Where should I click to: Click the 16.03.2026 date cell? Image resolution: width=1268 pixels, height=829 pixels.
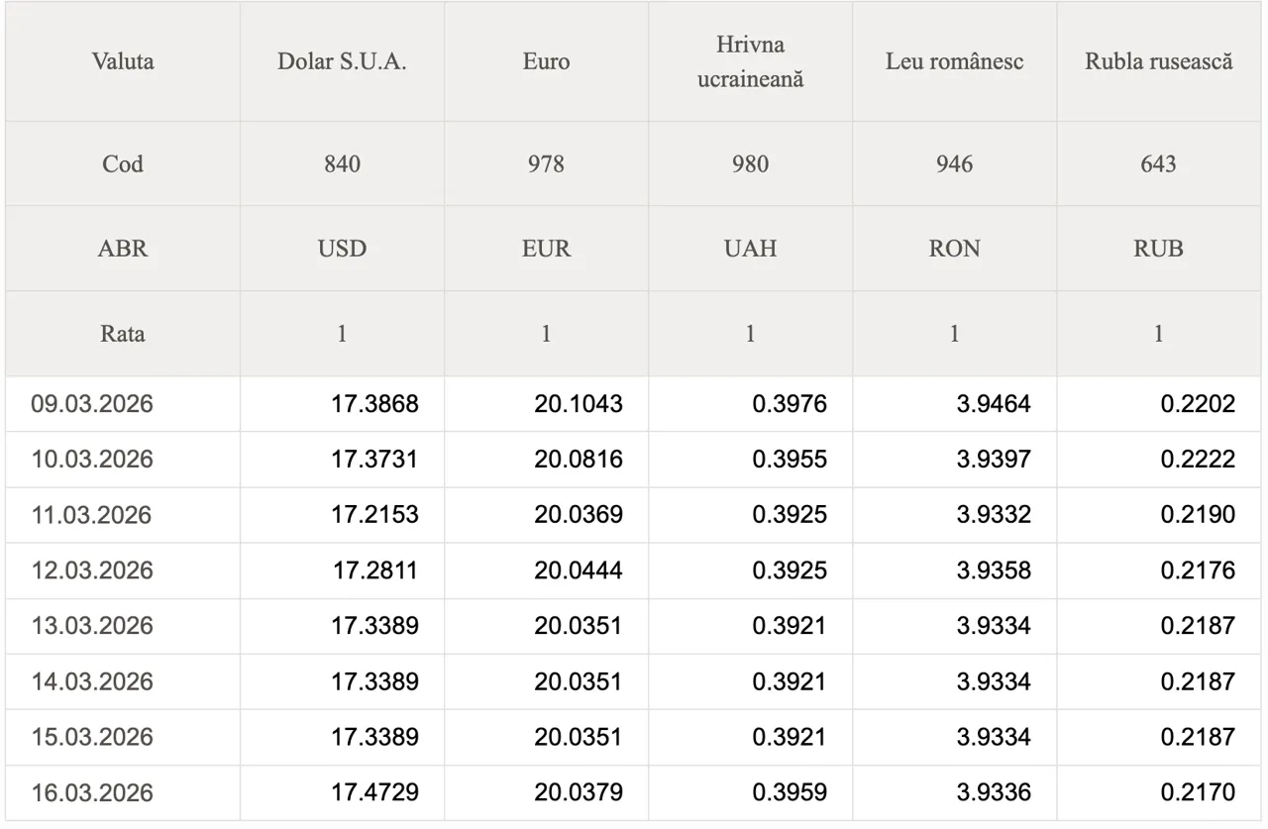pyautogui.click(x=92, y=792)
